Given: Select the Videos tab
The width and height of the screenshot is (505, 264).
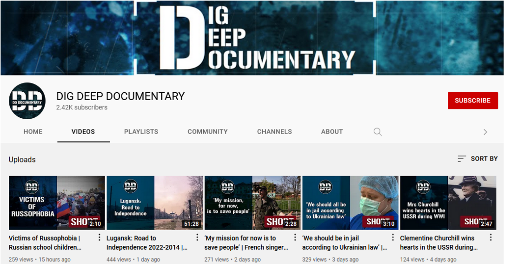Looking at the screenshot, I should coord(83,131).
